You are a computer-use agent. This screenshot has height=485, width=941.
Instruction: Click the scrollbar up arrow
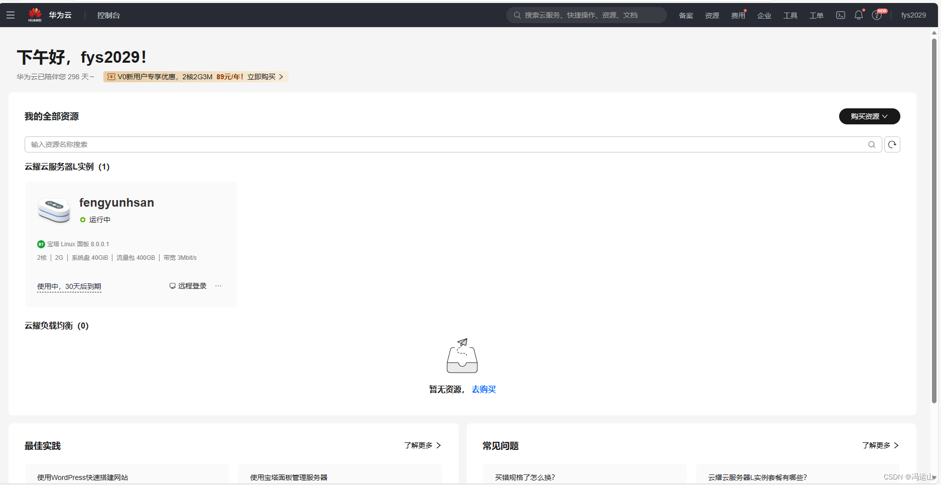click(x=934, y=33)
